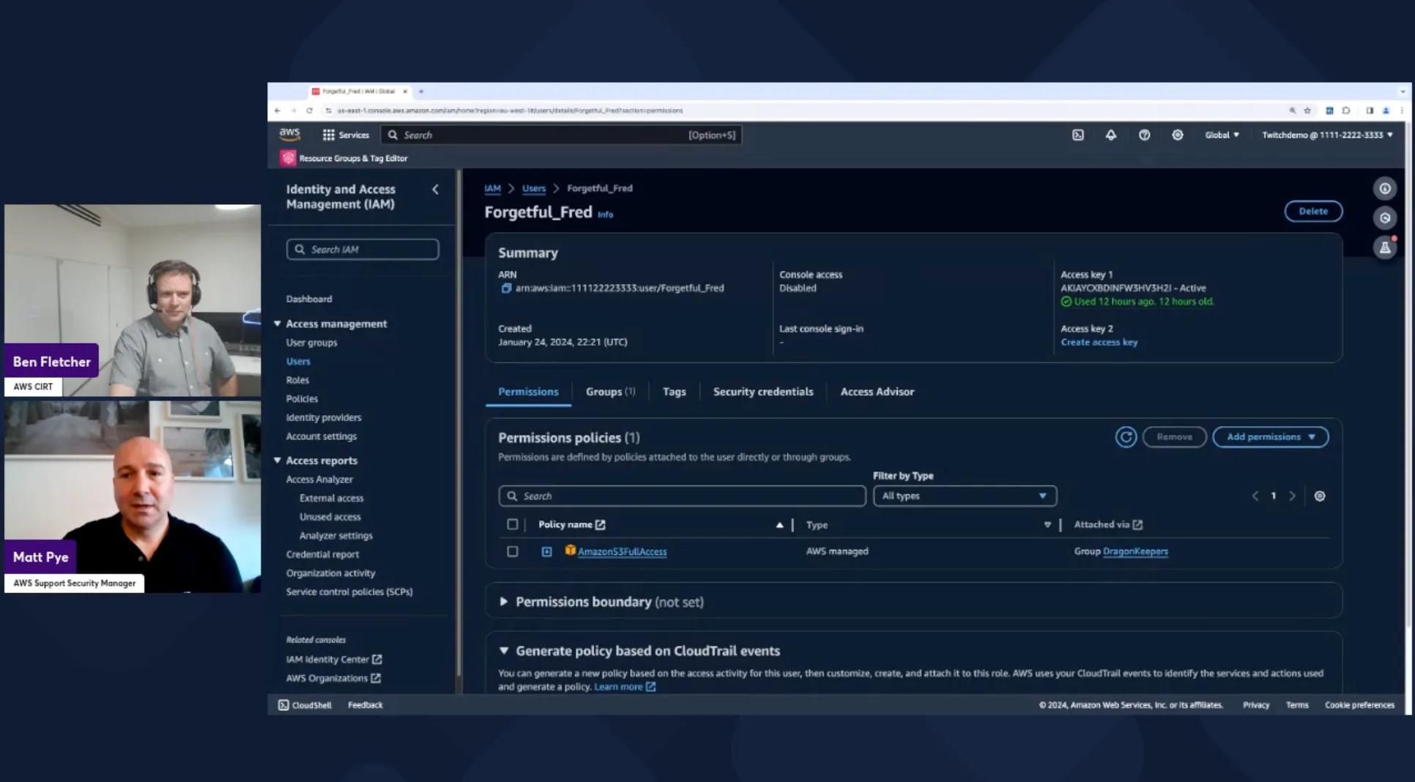The width and height of the screenshot is (1415, 782).
Task: Sort by Policy name ascending arrow
Action: click(779, 525)
